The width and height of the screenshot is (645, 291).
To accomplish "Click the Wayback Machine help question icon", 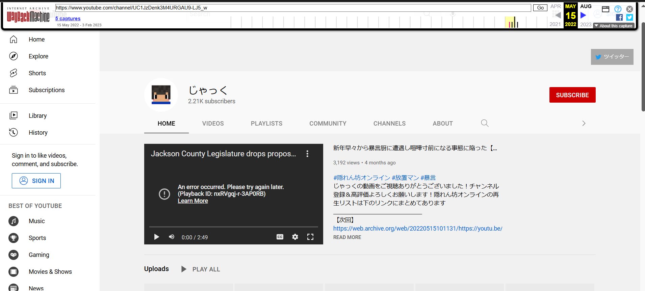I will (x=618, y=9).
